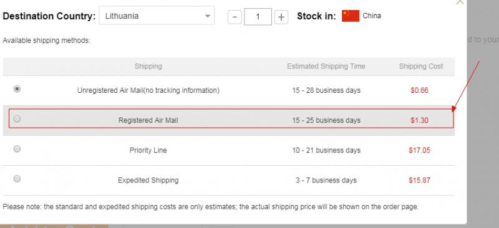Click the Registered Air Mail label
499x228 pixels.
[x=148, y=120]
